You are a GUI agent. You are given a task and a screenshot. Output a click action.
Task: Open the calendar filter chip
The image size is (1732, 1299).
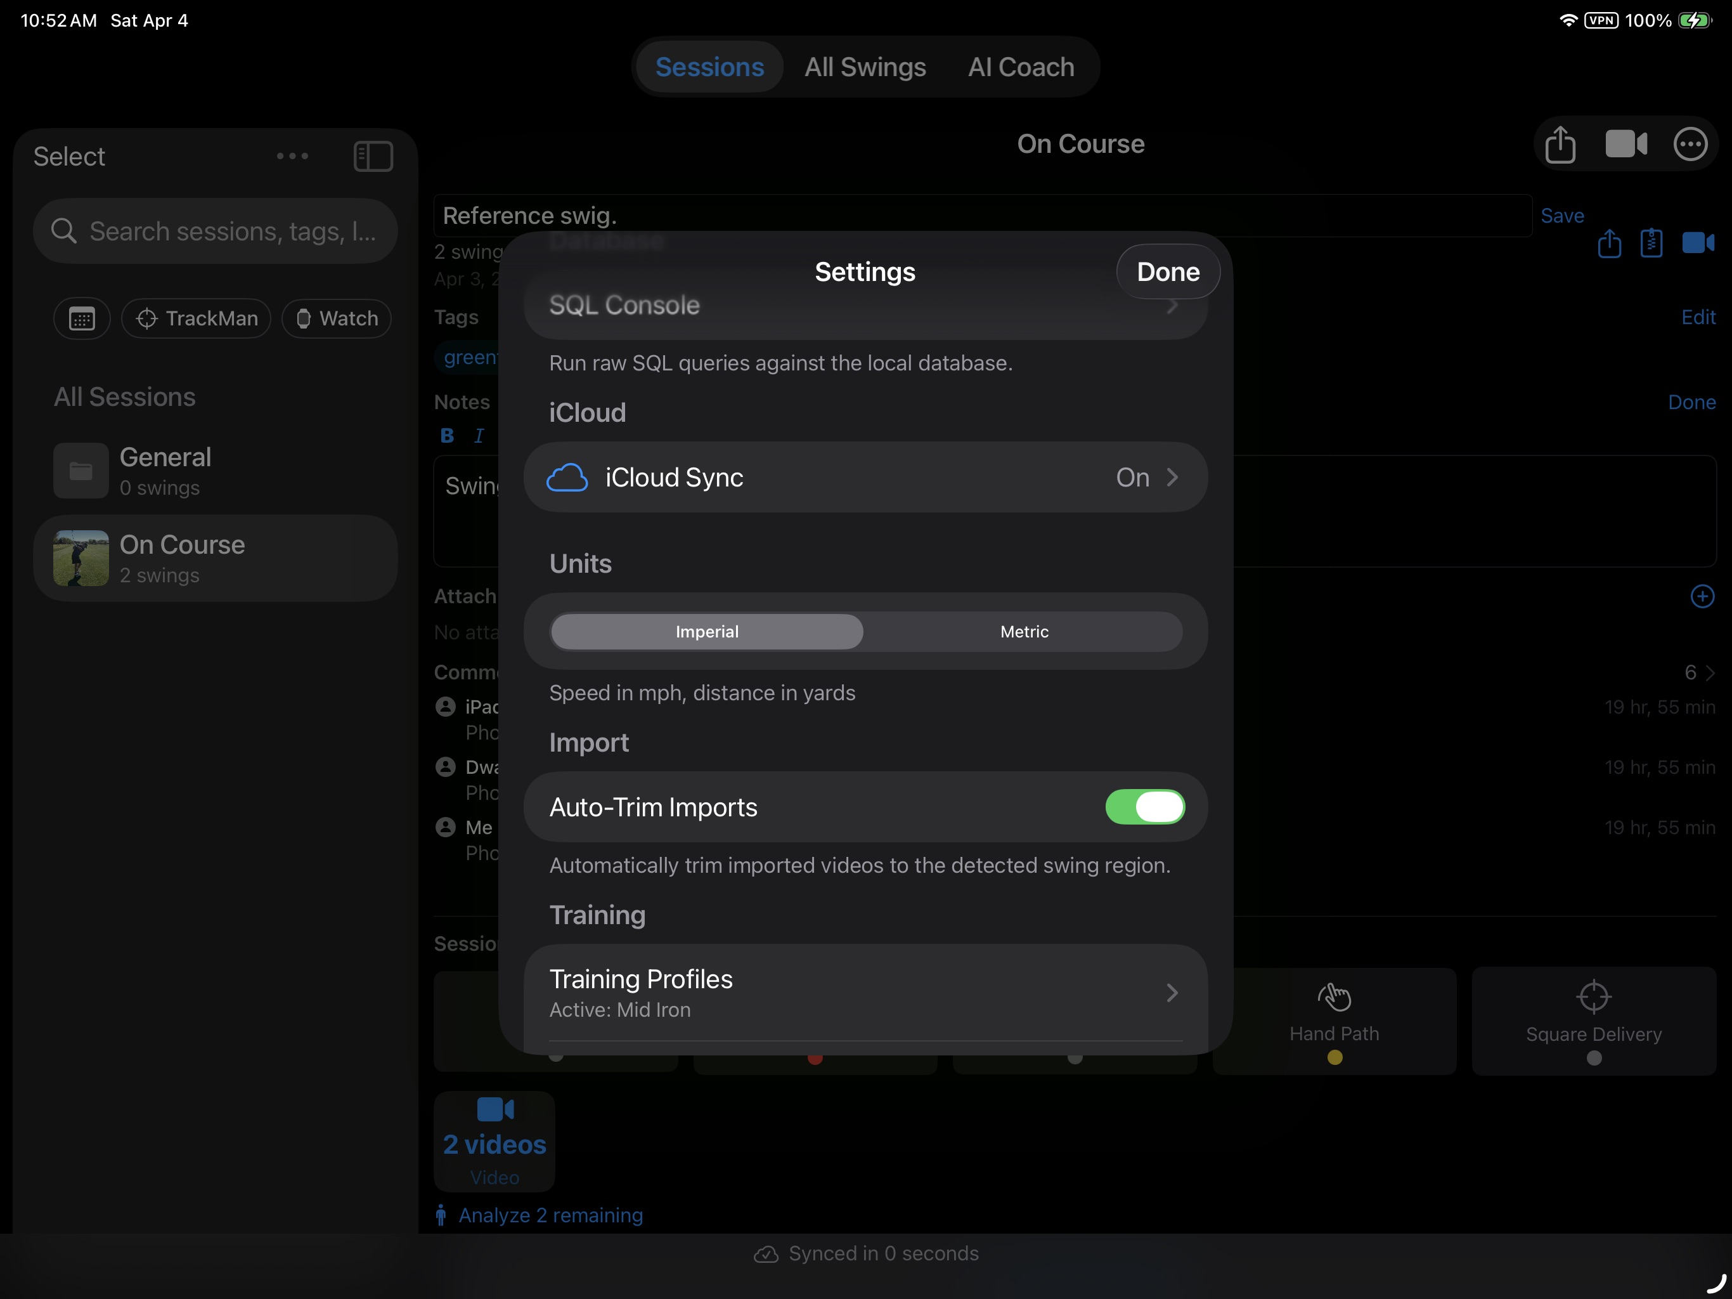[81, 318]
